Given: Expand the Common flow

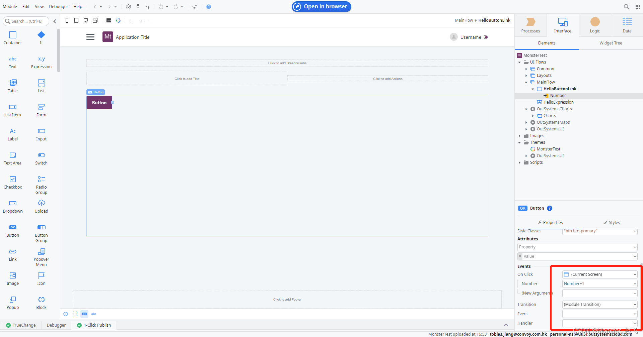Looking at the screenshot, I should (x=526, y=69).
